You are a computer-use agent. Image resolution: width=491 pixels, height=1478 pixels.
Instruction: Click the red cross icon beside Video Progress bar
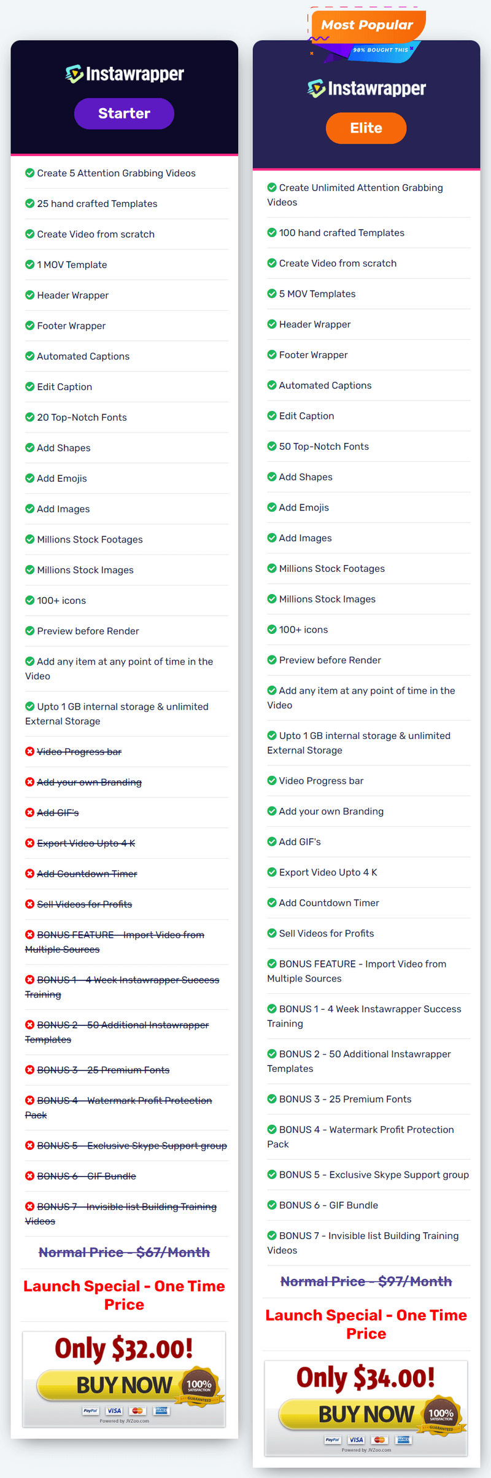click(29, 751)
